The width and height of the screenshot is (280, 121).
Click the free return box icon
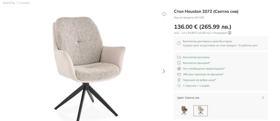click(179, 63)
